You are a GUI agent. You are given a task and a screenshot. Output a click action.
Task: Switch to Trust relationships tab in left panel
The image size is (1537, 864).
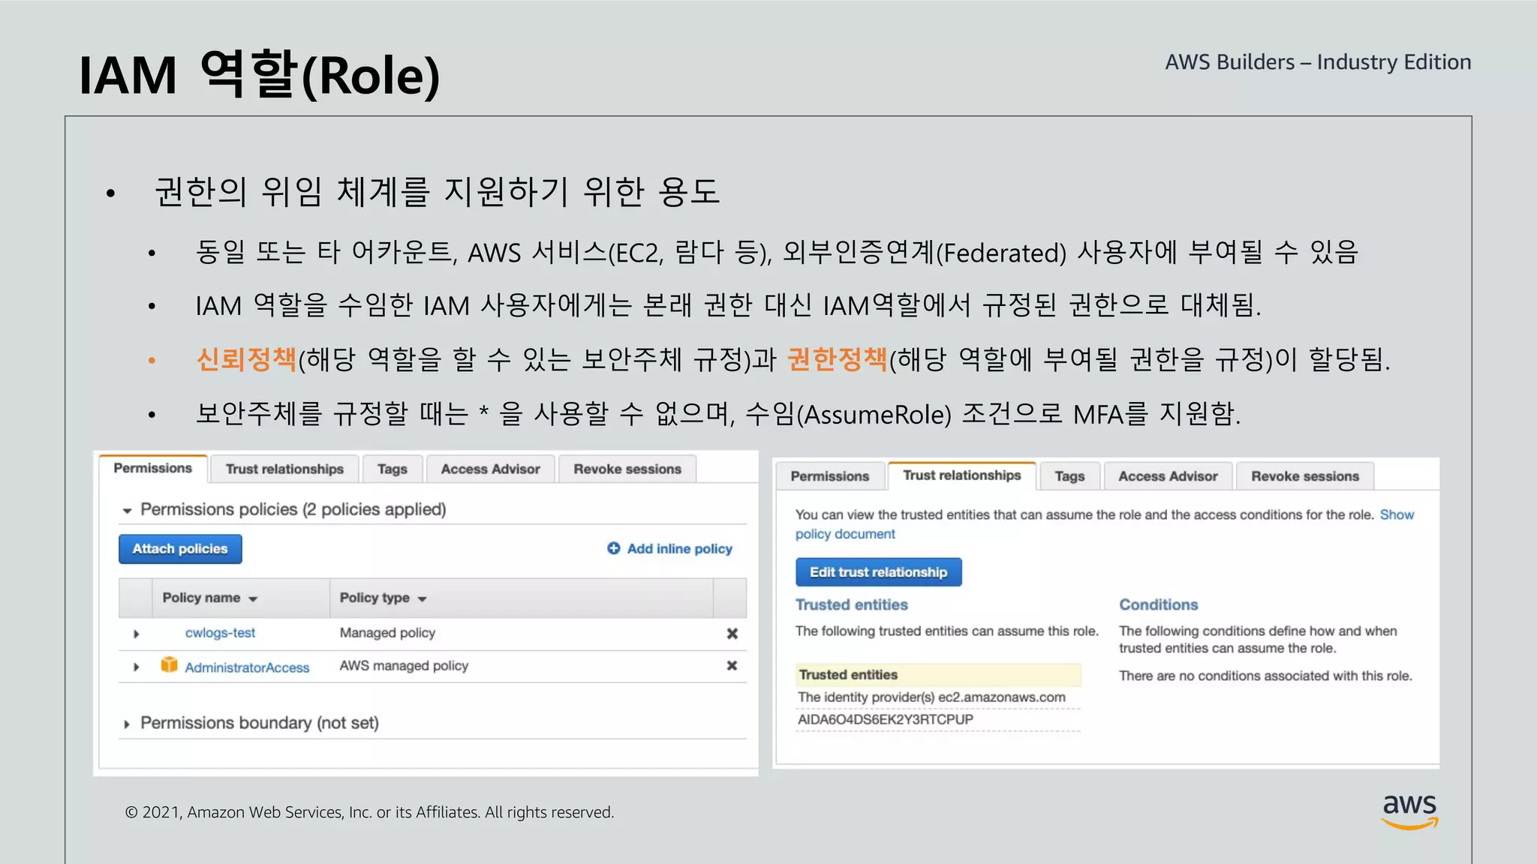point(284,469)
